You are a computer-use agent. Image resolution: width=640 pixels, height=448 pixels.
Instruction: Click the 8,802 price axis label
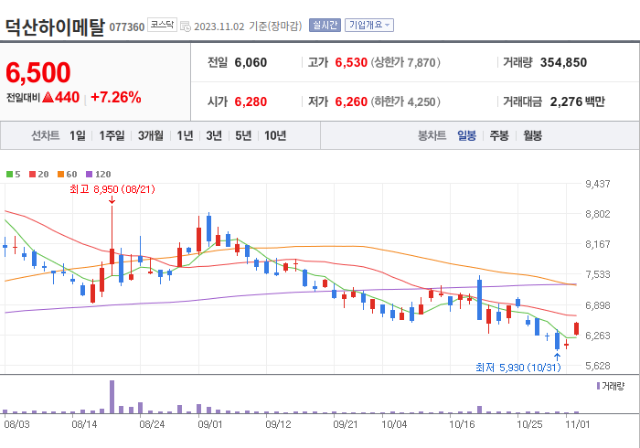[598, 214]
